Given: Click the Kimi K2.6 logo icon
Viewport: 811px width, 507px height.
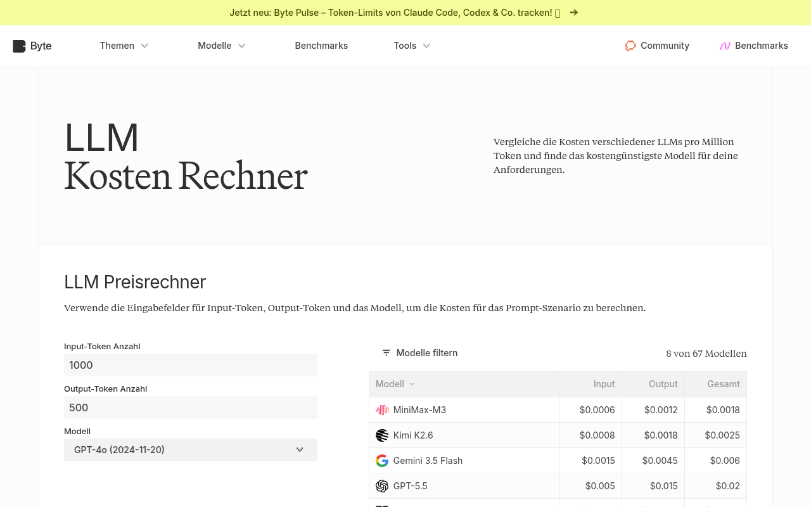Looking at the screenshot, I should (382, 435).
